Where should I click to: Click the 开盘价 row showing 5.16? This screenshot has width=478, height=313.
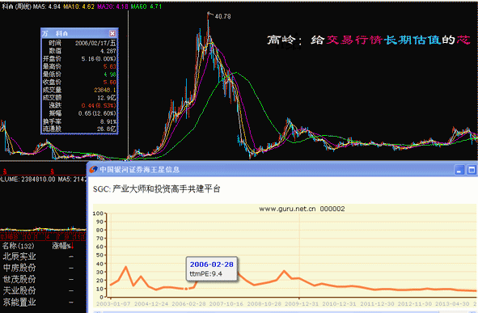point(79,58)
